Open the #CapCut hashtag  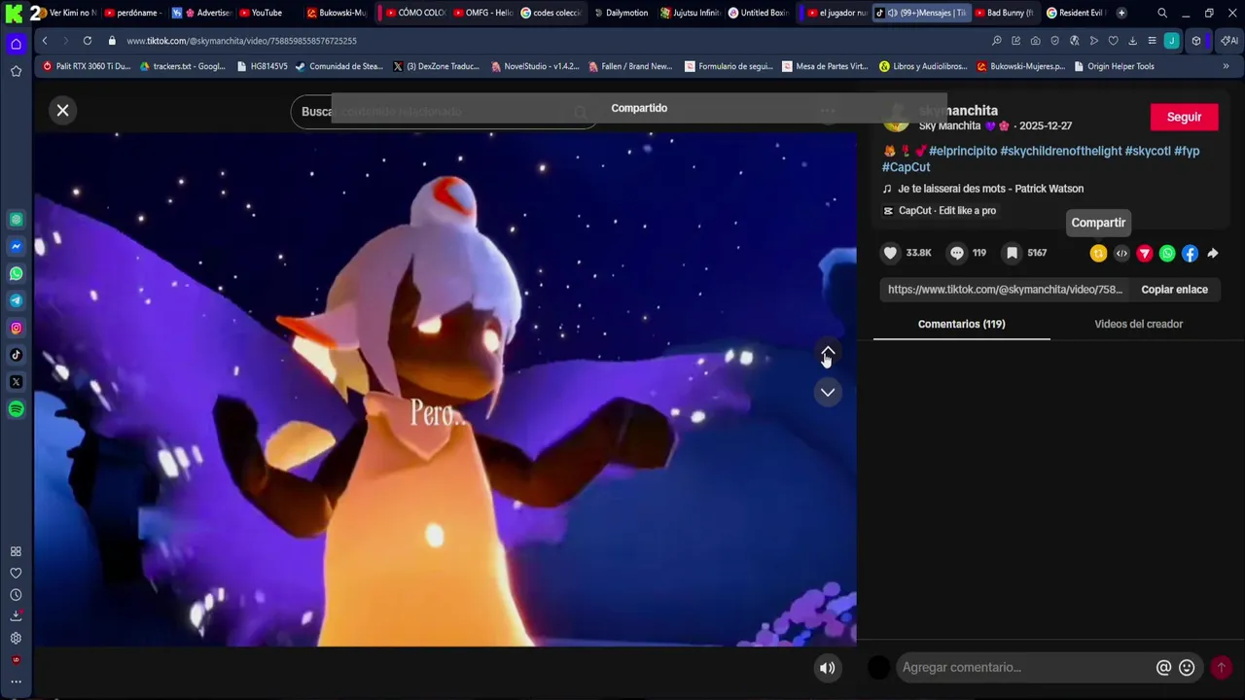click(906, 167)
